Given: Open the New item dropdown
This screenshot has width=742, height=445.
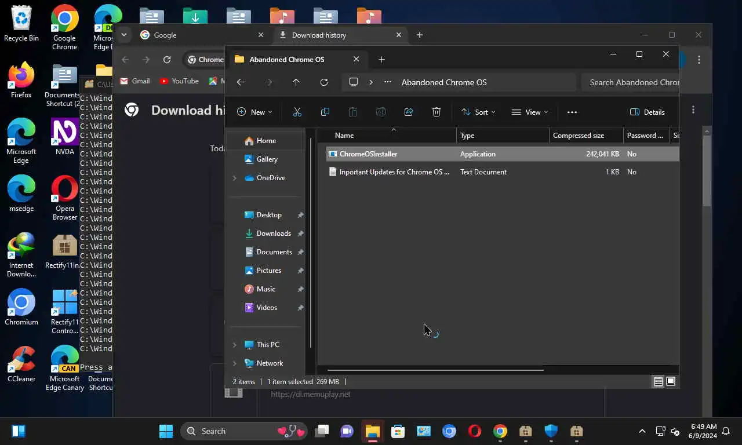Looking at the screenshot, I should [x=254, y=112].
